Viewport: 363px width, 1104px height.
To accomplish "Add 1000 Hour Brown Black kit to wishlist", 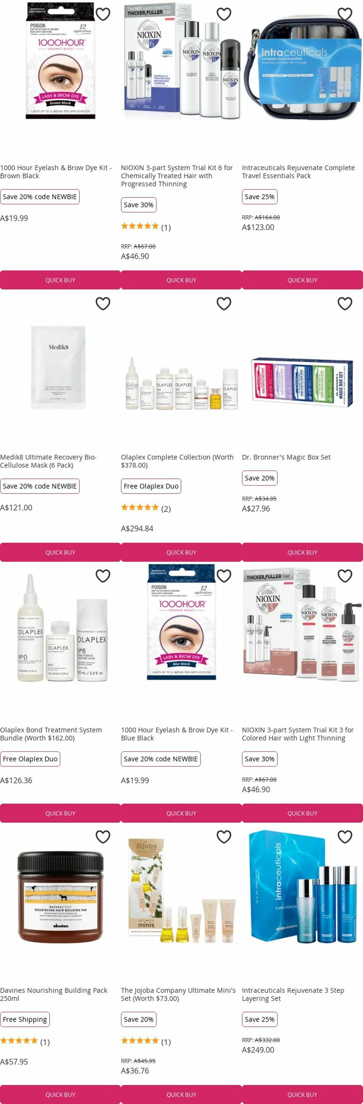I will [x=103, y=14].
